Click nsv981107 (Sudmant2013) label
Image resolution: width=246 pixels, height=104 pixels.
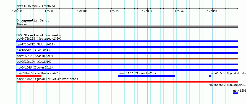click(x=137, y=73)
